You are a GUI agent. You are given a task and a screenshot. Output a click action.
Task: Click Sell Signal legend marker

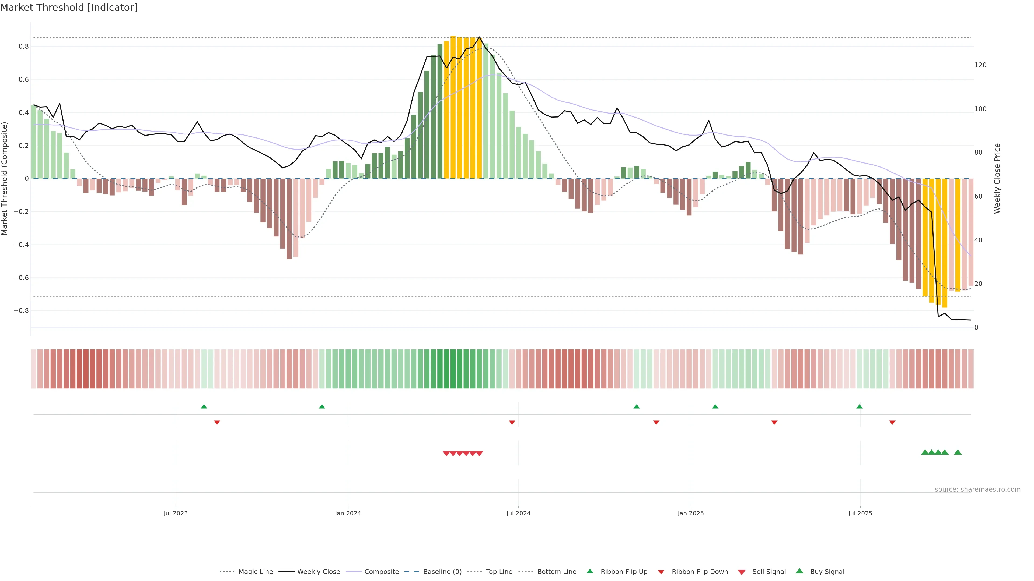(x=742, y=572)
